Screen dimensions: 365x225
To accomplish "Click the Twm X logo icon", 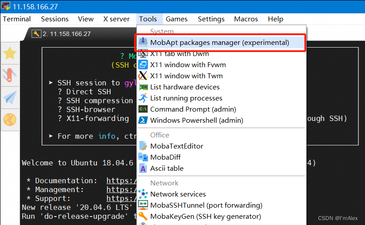I will coord(143,76).
